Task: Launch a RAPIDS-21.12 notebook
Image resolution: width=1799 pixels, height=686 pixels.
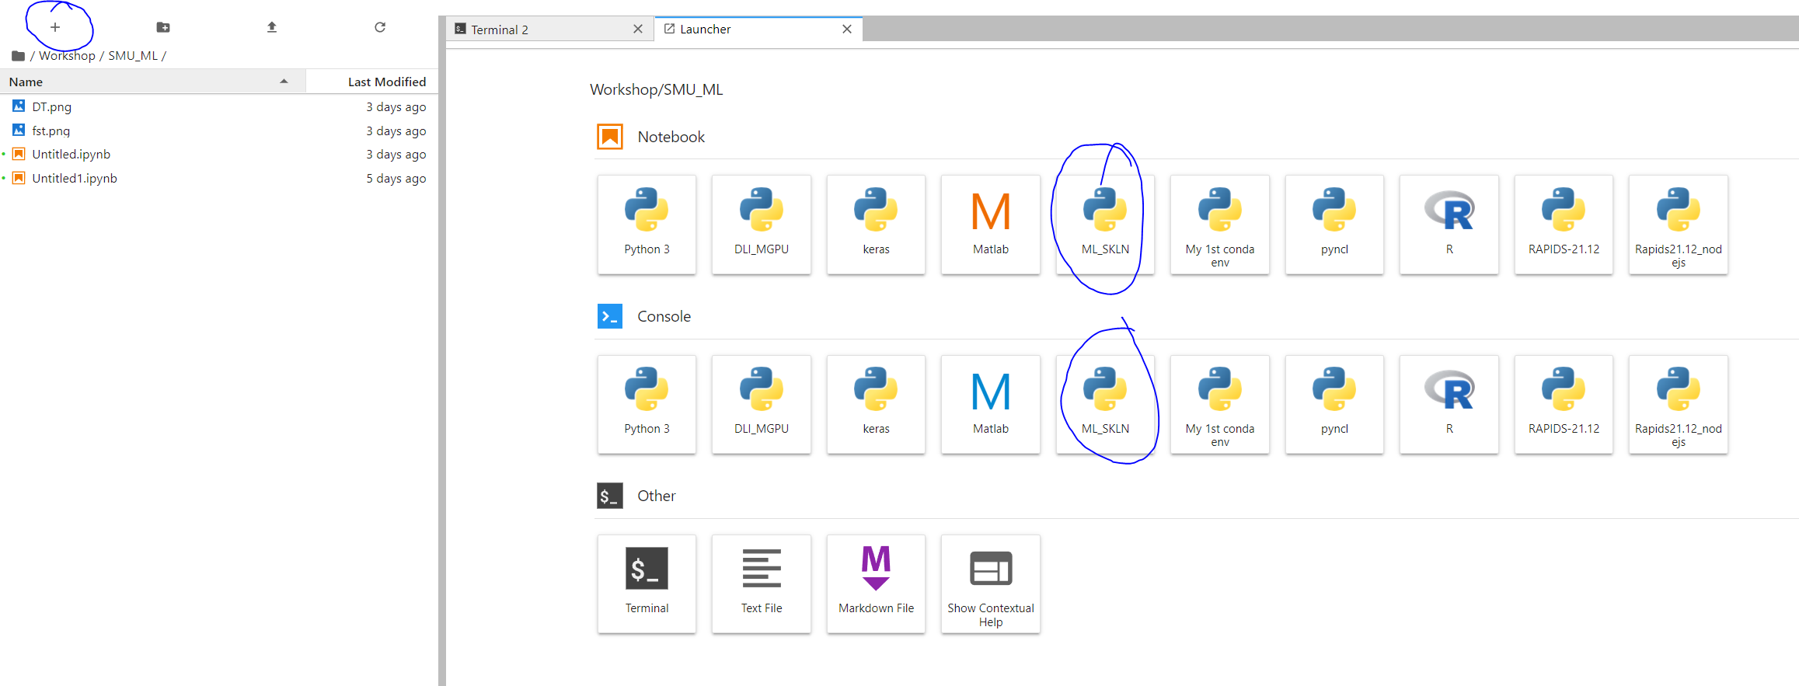Action: [1564, 225]
